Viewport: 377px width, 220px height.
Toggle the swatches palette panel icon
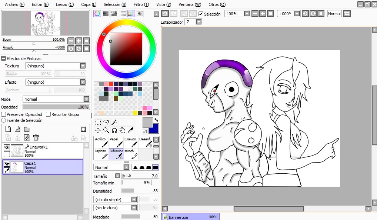pos(131,13)
